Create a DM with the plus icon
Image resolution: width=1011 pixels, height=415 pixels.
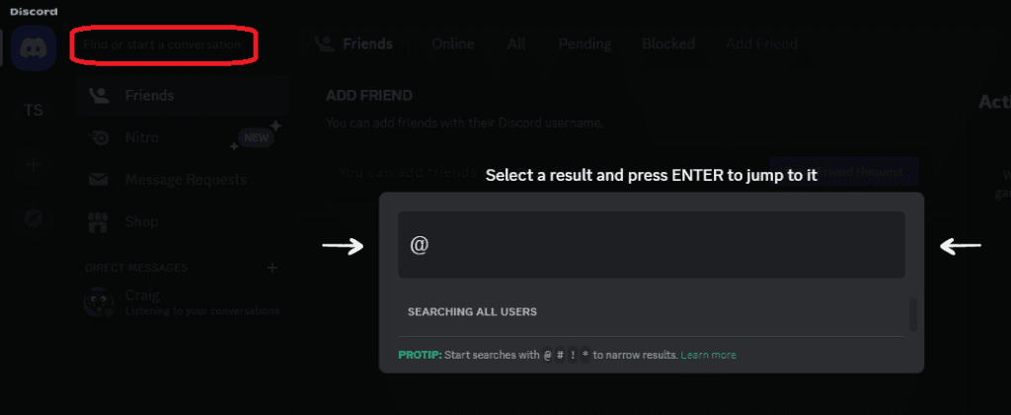coord(272,267)
